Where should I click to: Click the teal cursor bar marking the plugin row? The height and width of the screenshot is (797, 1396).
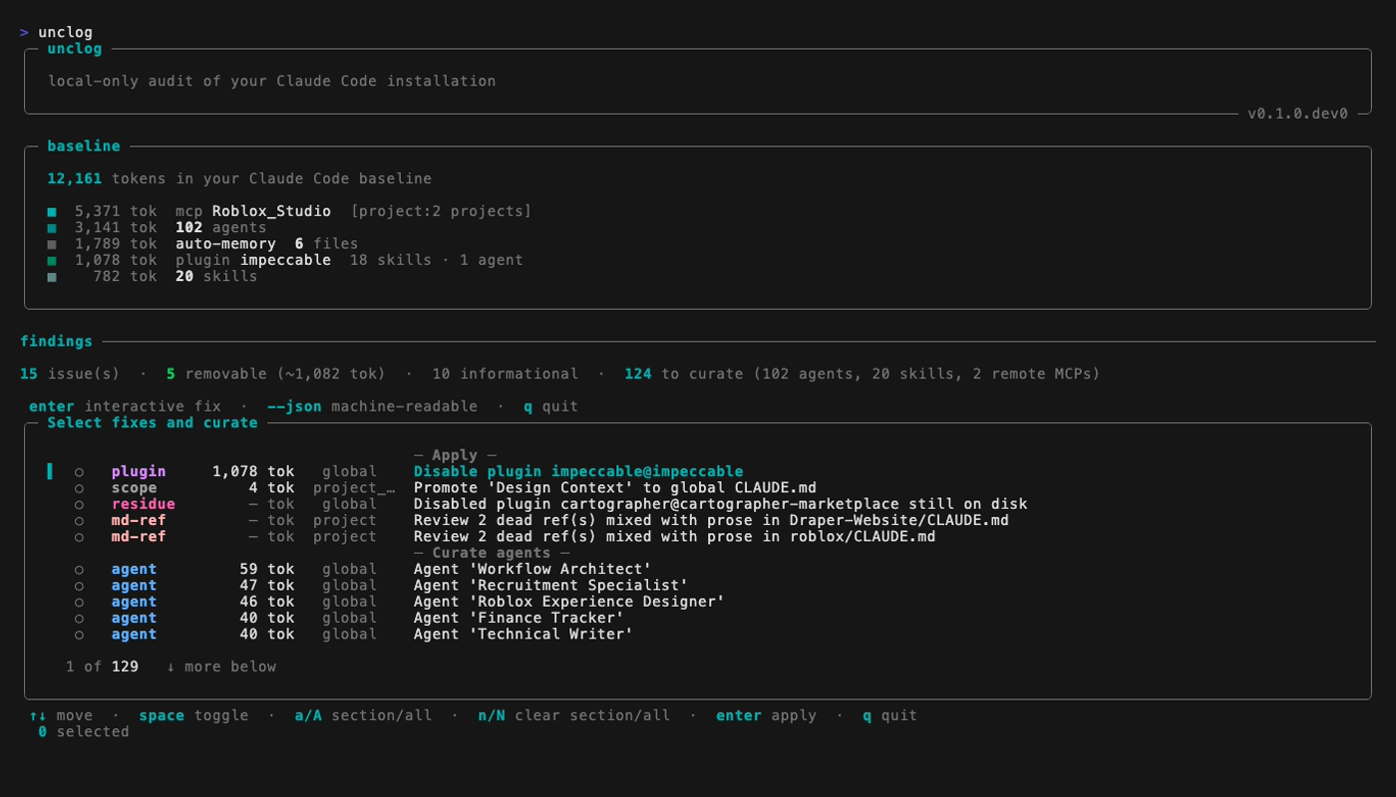point(49,470)
